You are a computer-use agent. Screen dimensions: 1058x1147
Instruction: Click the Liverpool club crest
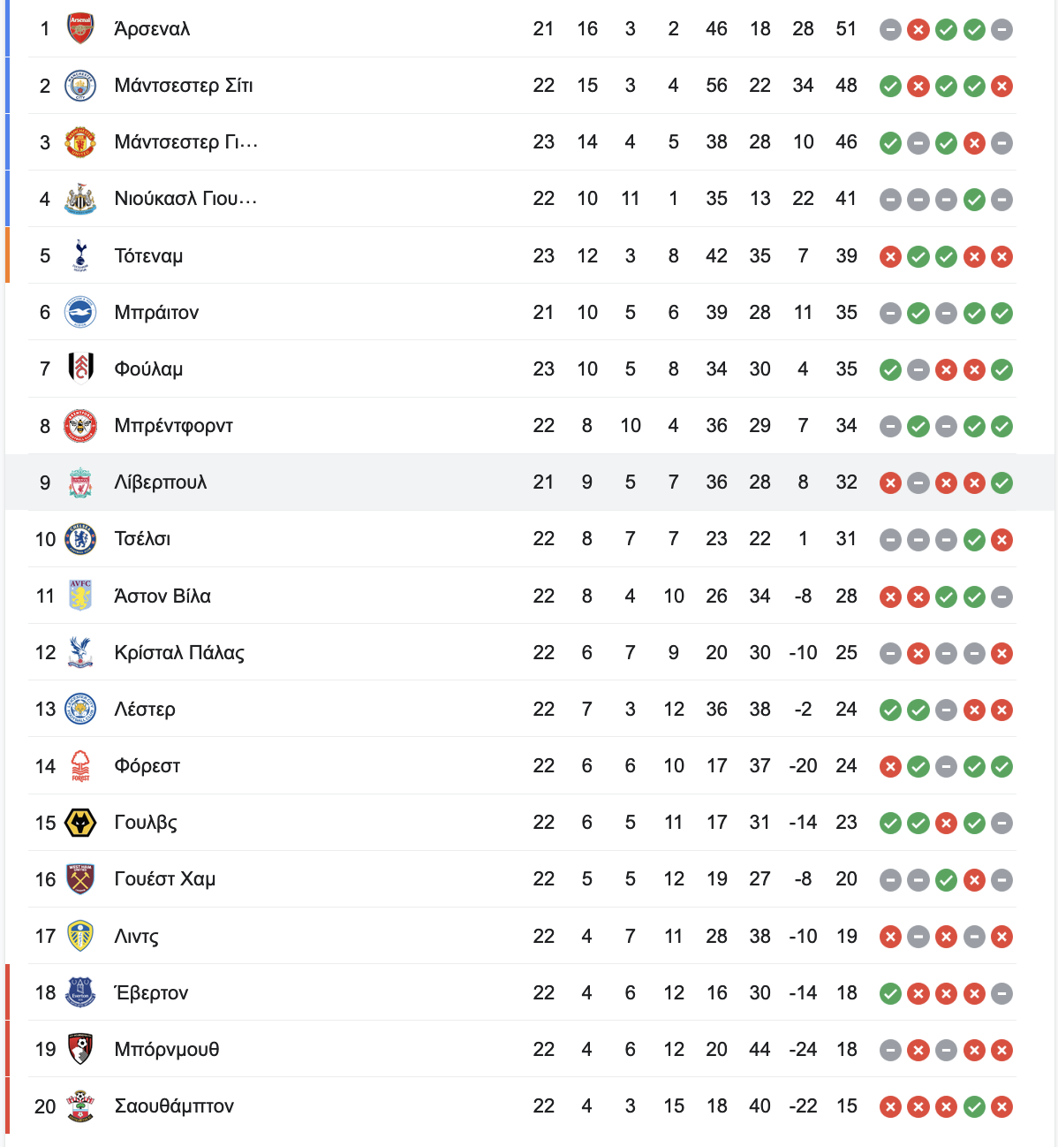click(x=80, y=482)
